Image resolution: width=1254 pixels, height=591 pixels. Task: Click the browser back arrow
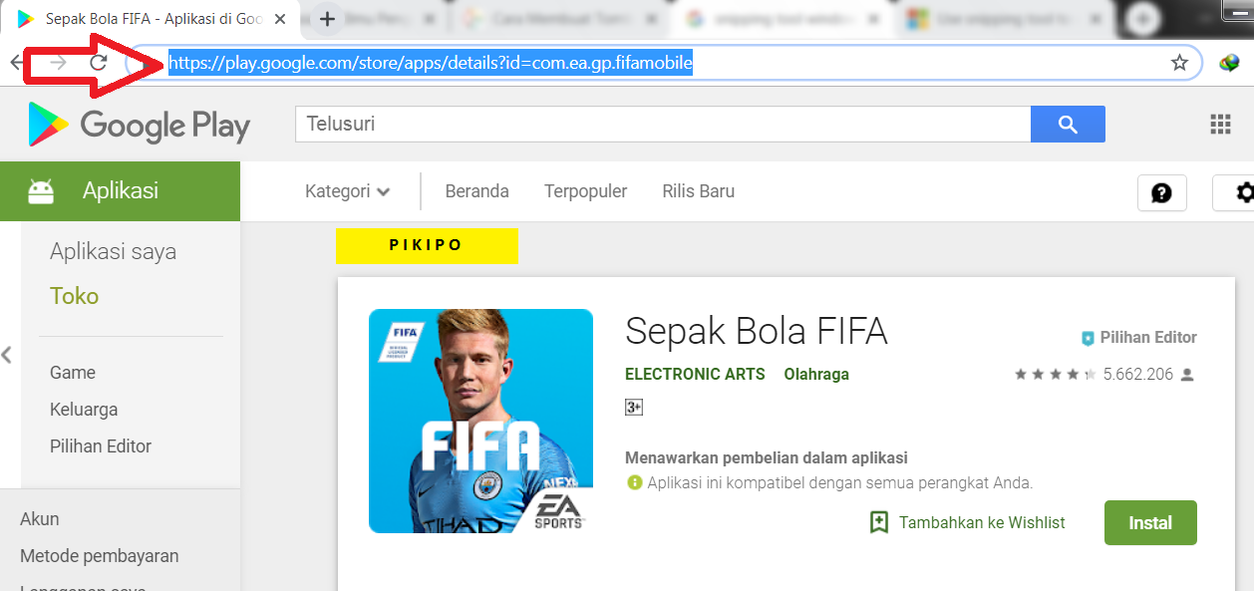pos(16,63)
